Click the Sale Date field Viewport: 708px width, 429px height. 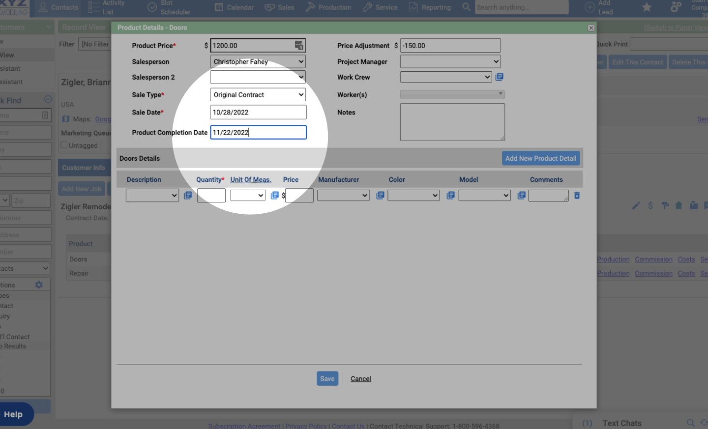[x=259, y=112]
